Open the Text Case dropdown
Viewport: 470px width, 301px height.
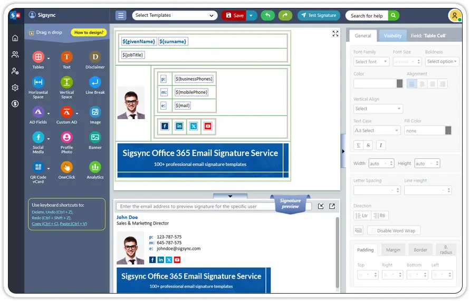pyautogui.click(x=377, y=130)
